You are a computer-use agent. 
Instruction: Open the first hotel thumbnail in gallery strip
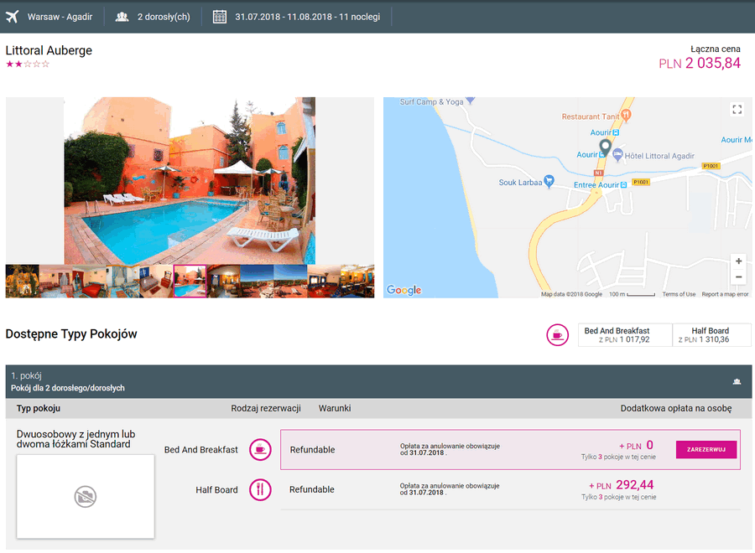[22, 281]
